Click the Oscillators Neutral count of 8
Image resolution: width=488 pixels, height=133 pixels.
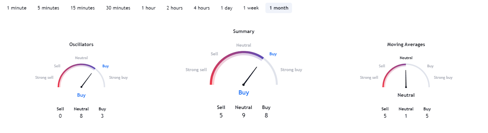[x=81, y=116]
